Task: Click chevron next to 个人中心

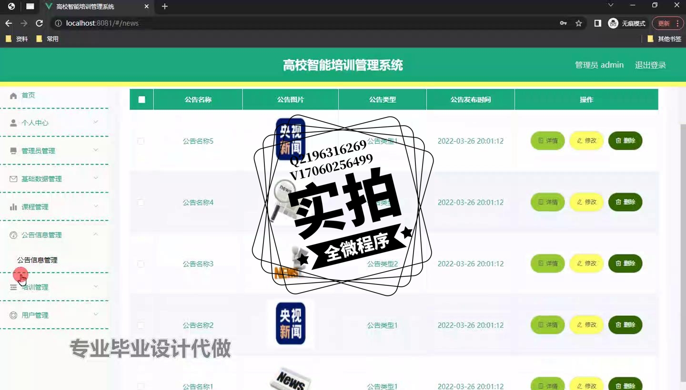Action: (x=96, y=122)
